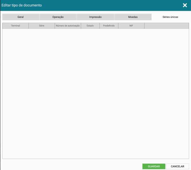Sort by the Predefinido column header

point(109,26)
